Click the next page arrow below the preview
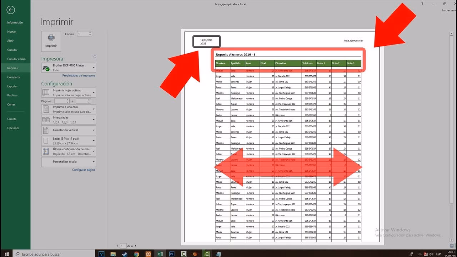This screenshot has height=257, width=457. [136, 246]
